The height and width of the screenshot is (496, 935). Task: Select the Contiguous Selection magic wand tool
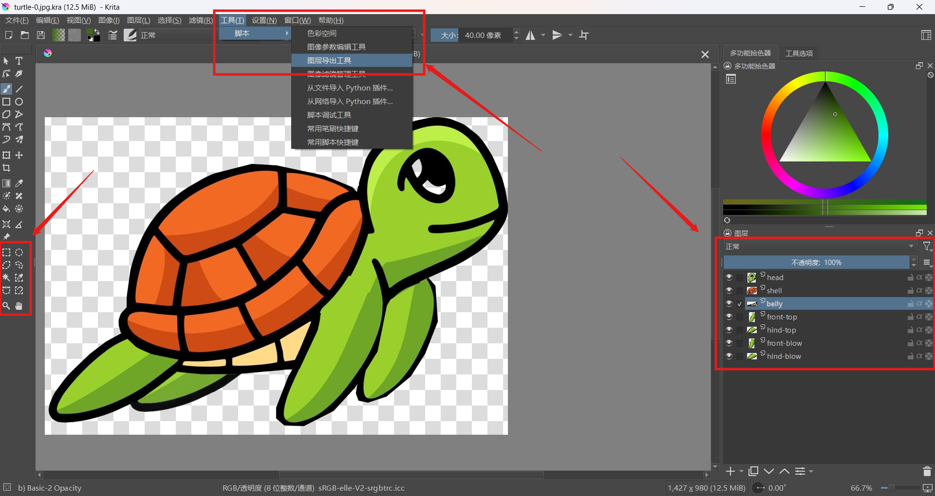(x=6, y=278)
